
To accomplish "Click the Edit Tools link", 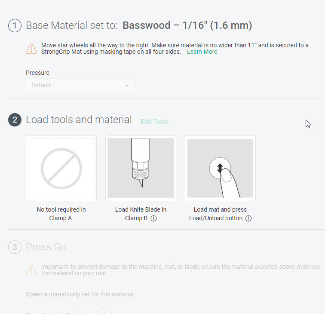I will (x=154, y=122).
